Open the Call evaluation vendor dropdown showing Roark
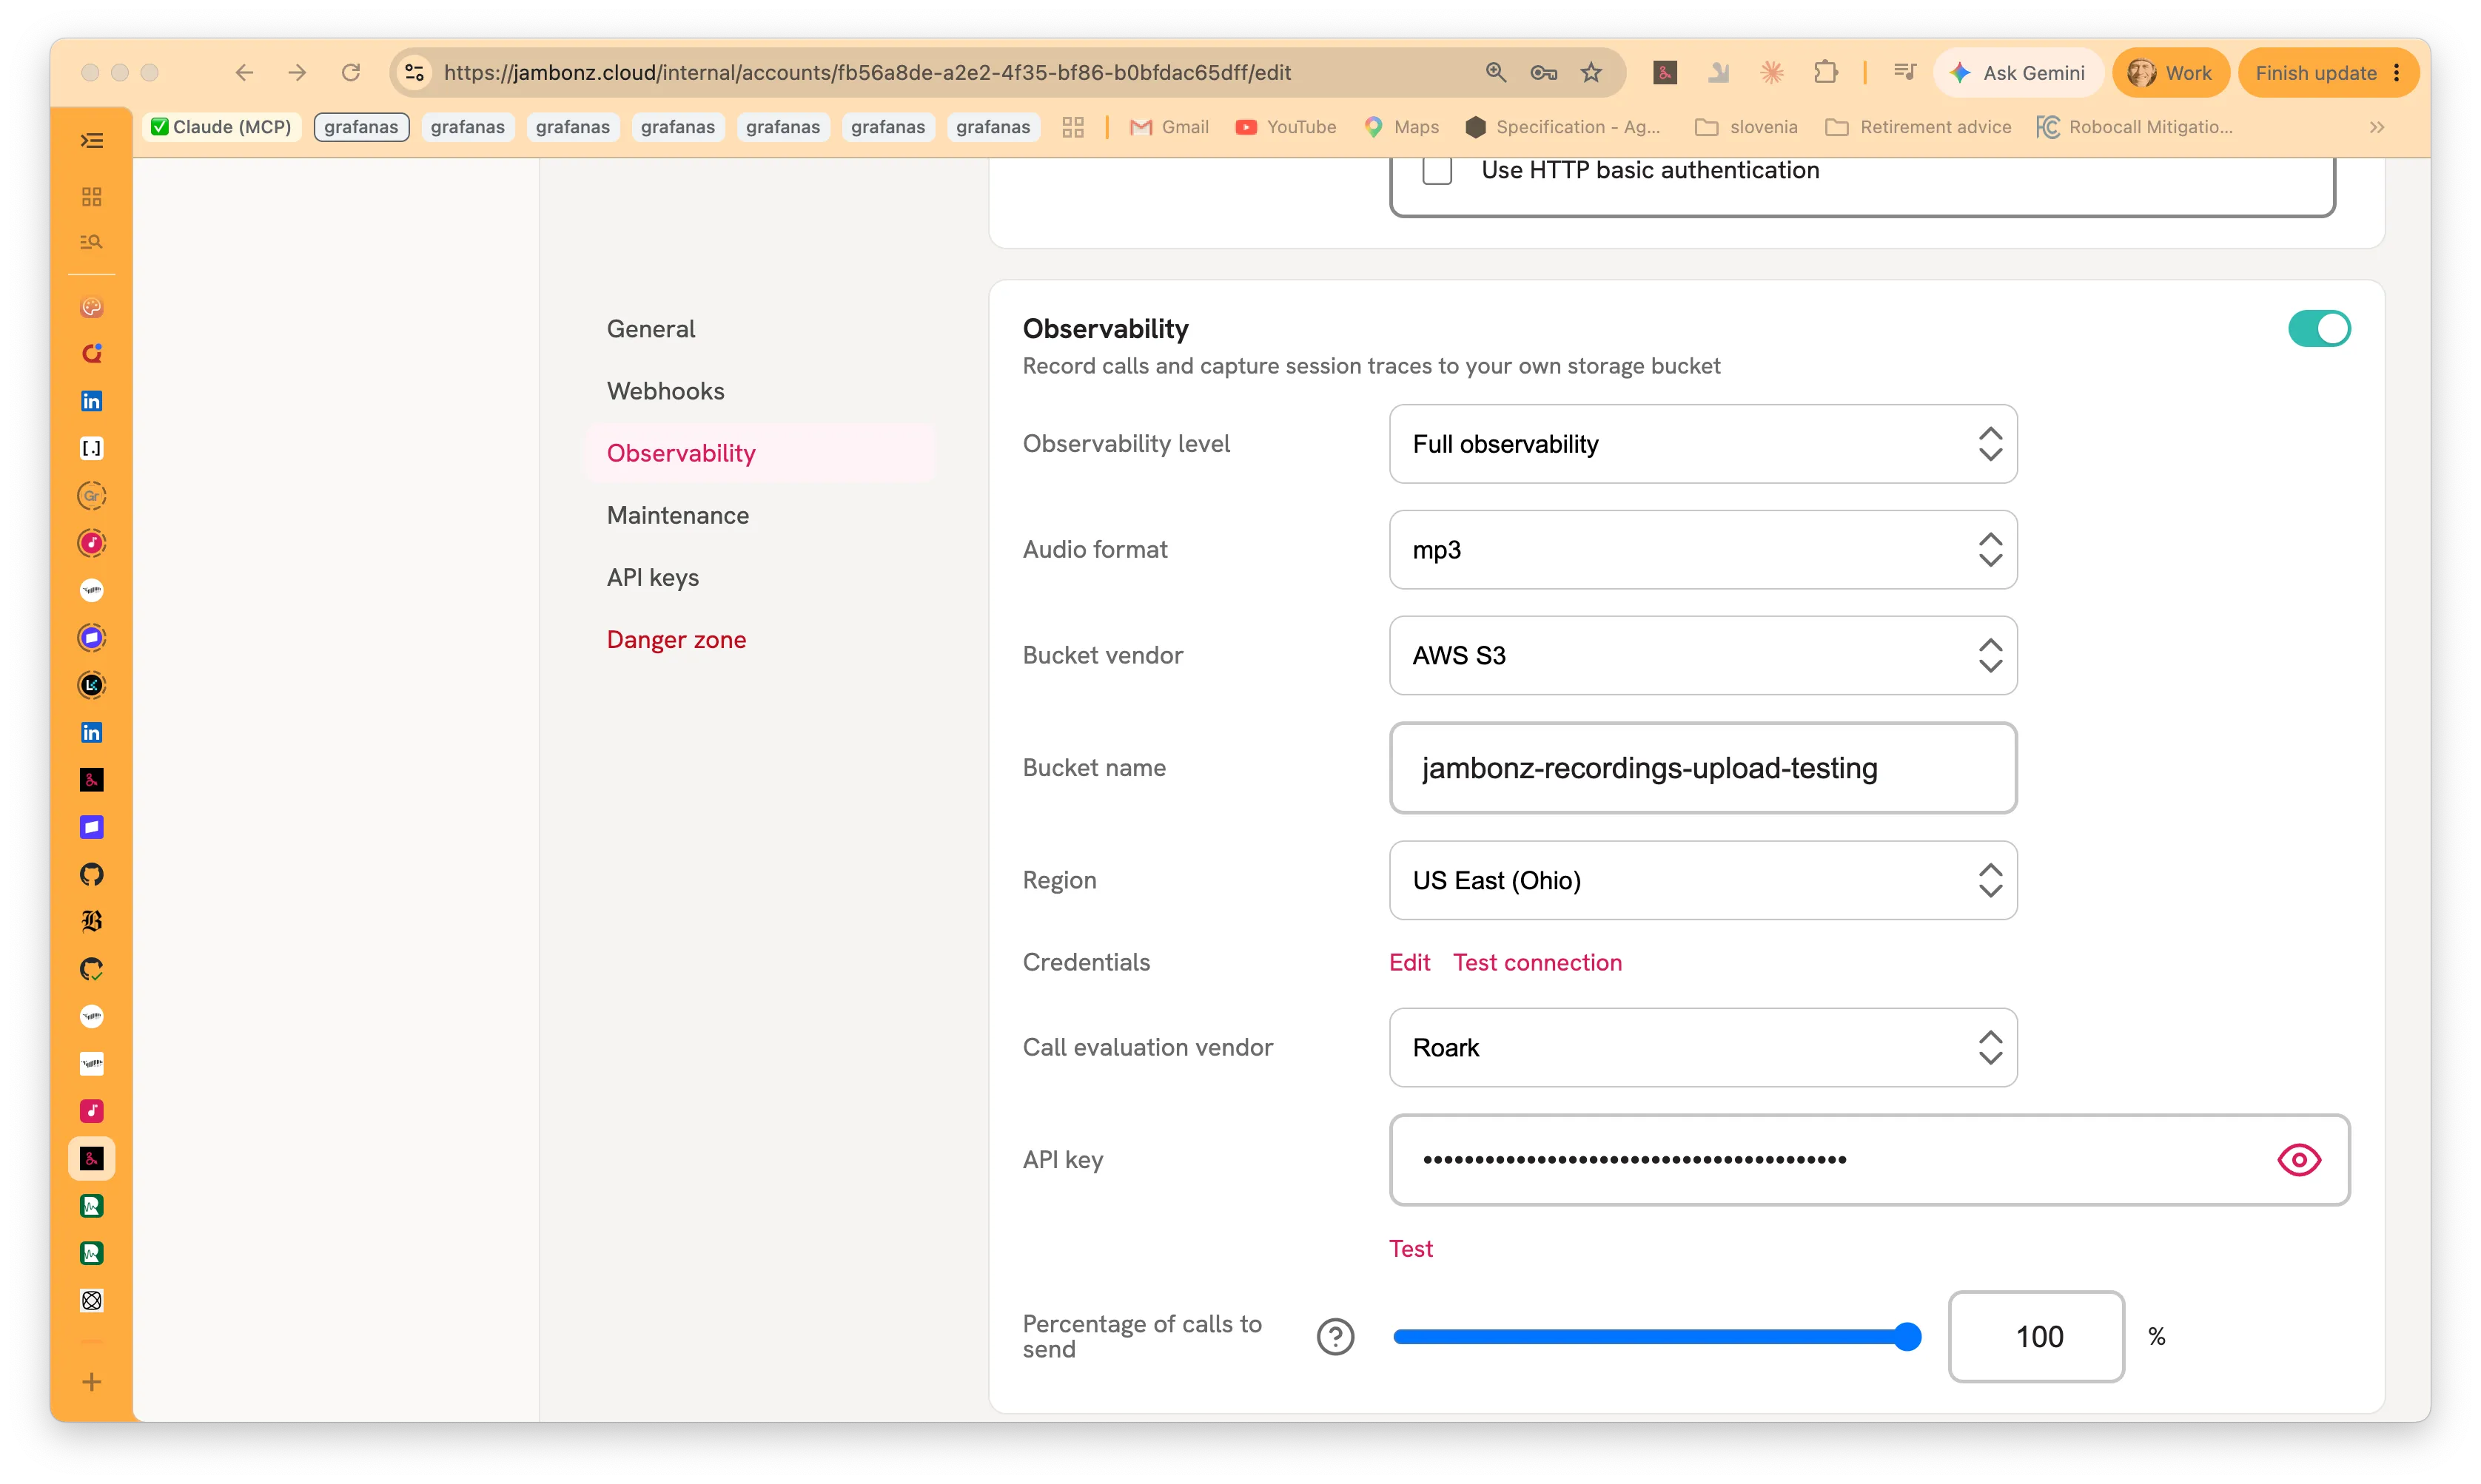The width and height of the screenshot is (2481, 1484). 1702,1047
